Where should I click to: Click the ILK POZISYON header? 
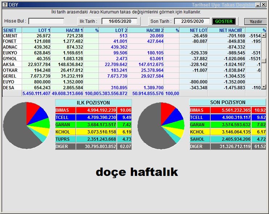[x=93, y=103]
